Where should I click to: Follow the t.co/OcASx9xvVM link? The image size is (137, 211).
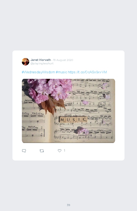[87, 72]
